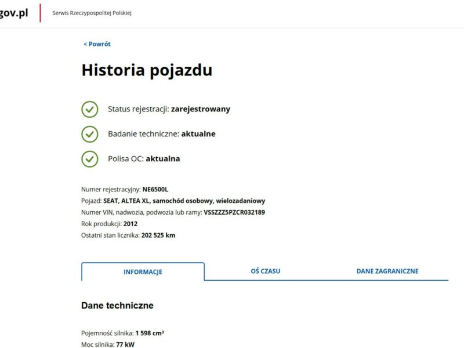Click the engine power 77 kW
Image resolution: width=464 pixels, height=348 pixels.
point(125,345)
